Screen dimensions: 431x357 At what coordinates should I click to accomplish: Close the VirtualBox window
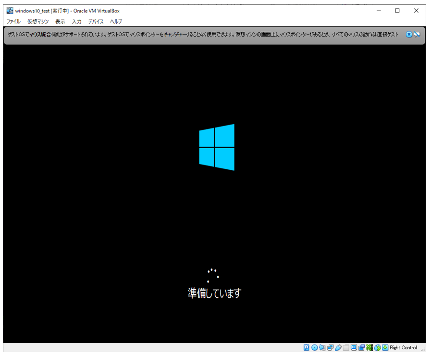[x=416, y=11]
